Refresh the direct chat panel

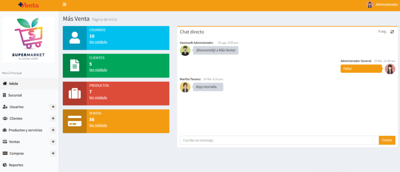[392, 32]
